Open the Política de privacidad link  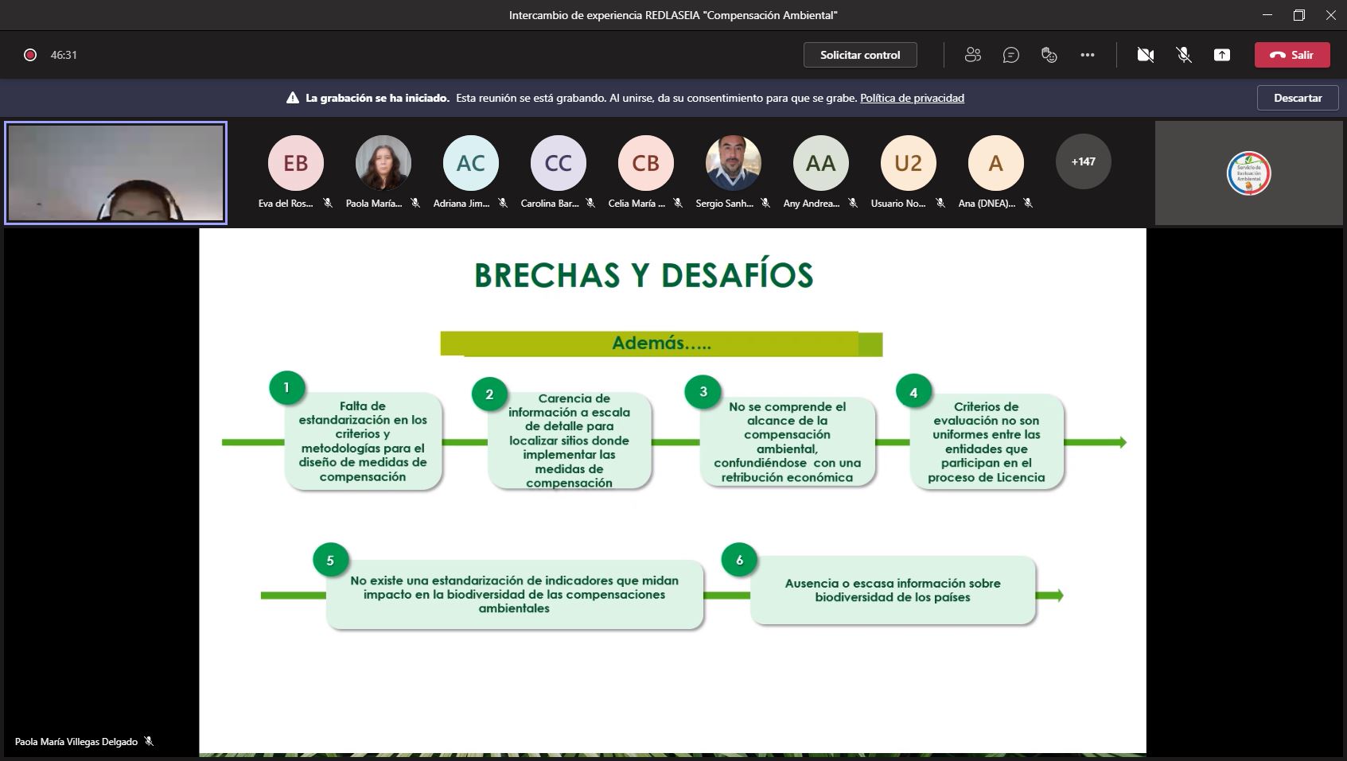pyautogui.click(x=912, y=98)
